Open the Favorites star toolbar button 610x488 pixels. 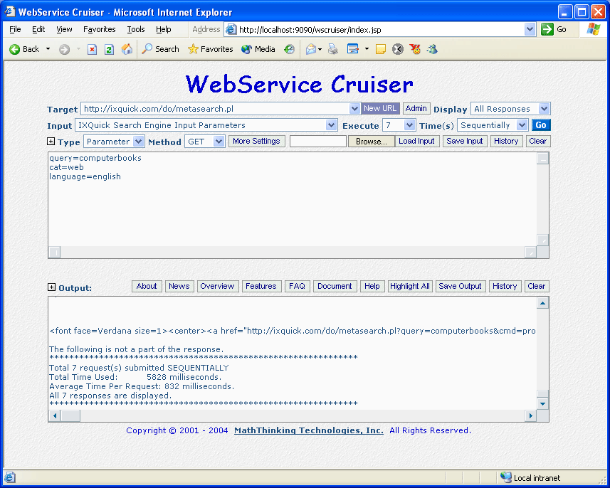pos(211,49)
